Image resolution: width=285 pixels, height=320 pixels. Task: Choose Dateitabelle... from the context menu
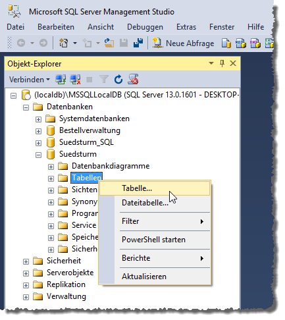click(155, 203)
